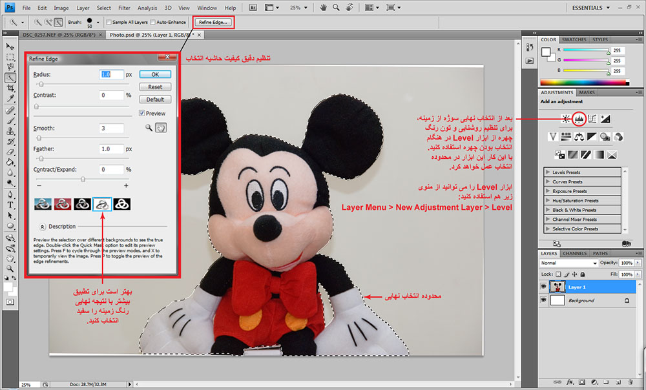
Task: Select the Zoom tool in toolbox
Action: tap(10, 269)
